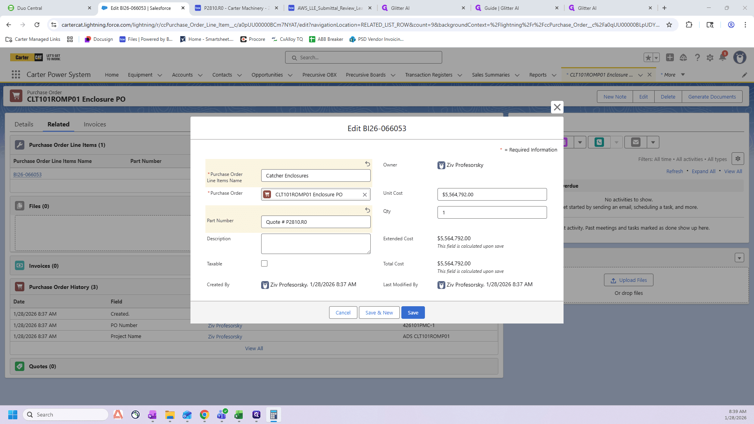Click into the Unit Cost field
The width and height of the screenshot is (754, 424).
pos(492,194)
